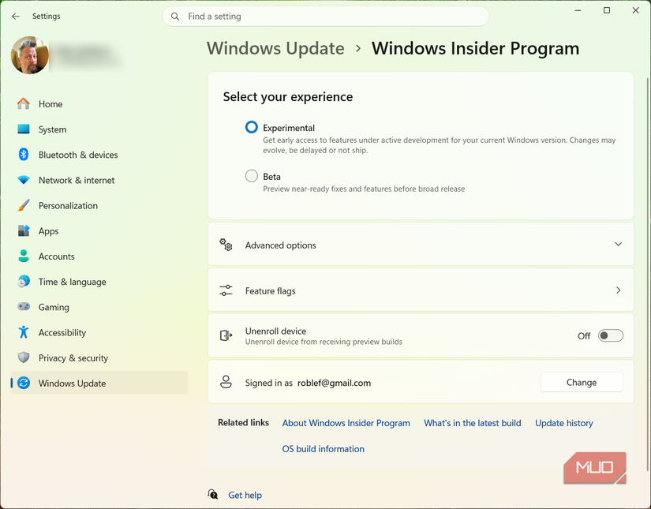Click the Accounts person icon

coord(24,256)
